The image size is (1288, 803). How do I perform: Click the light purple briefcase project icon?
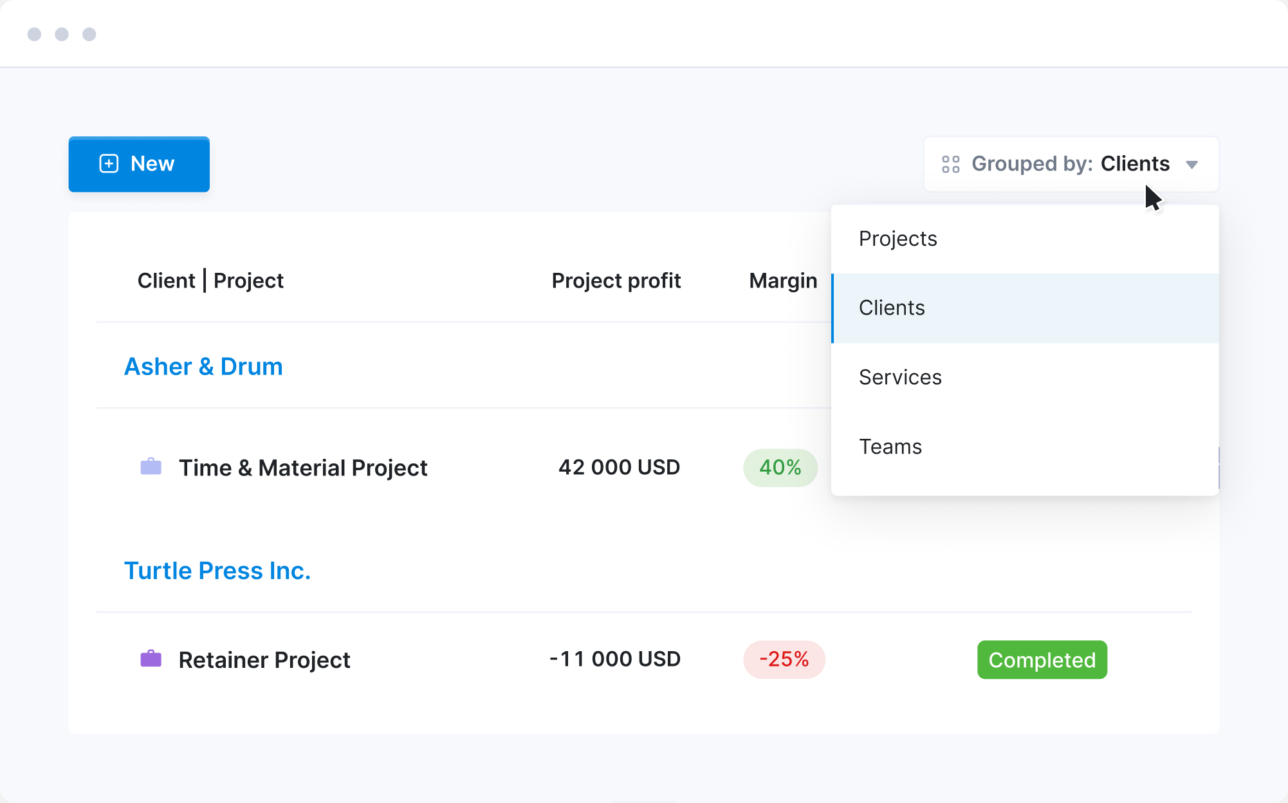pos(151,466)
